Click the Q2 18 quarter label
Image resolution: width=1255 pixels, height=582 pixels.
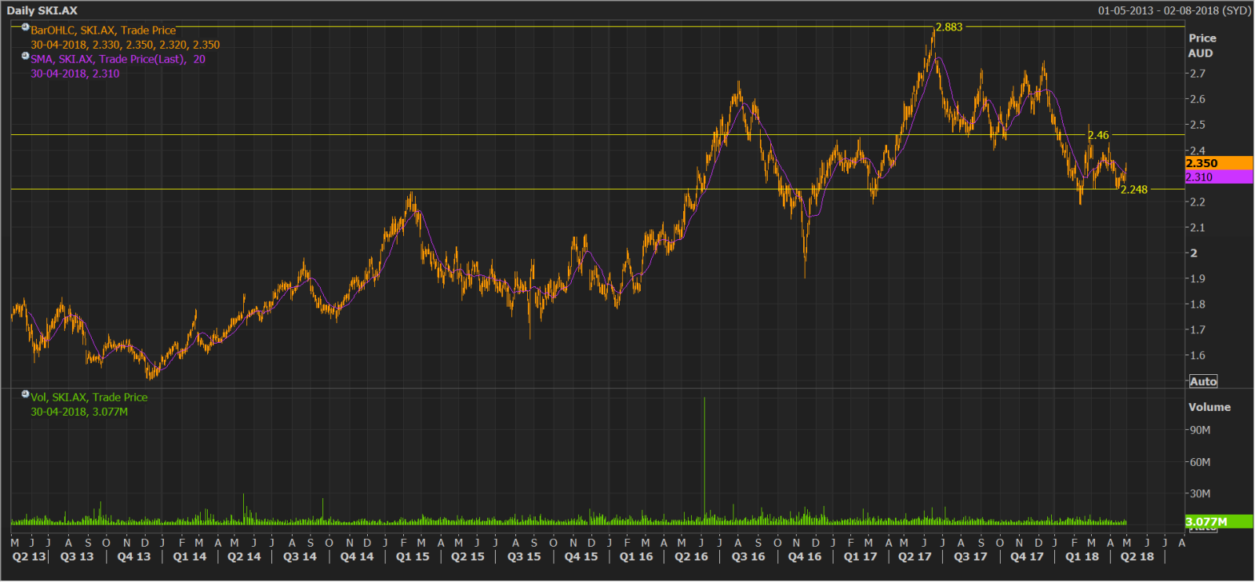[x=1137, y=556]
